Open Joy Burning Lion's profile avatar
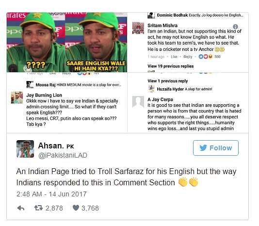 [x=17, y=97]
